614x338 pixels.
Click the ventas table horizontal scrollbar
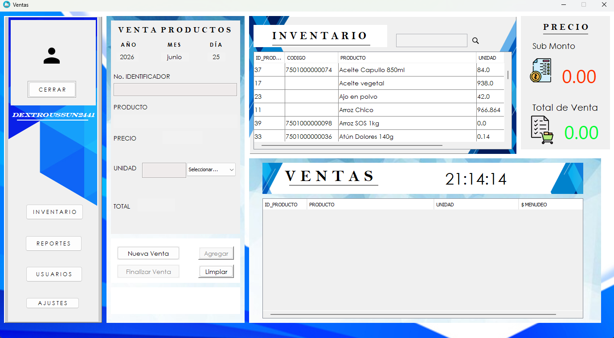click(413, 314)
